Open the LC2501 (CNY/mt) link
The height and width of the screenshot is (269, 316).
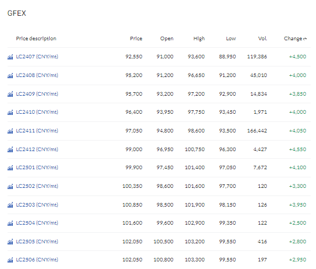37,167
